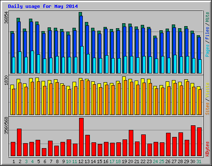Click day 2 label on x-axis
The width and height of the screenshot is (212, 166).
20,161
